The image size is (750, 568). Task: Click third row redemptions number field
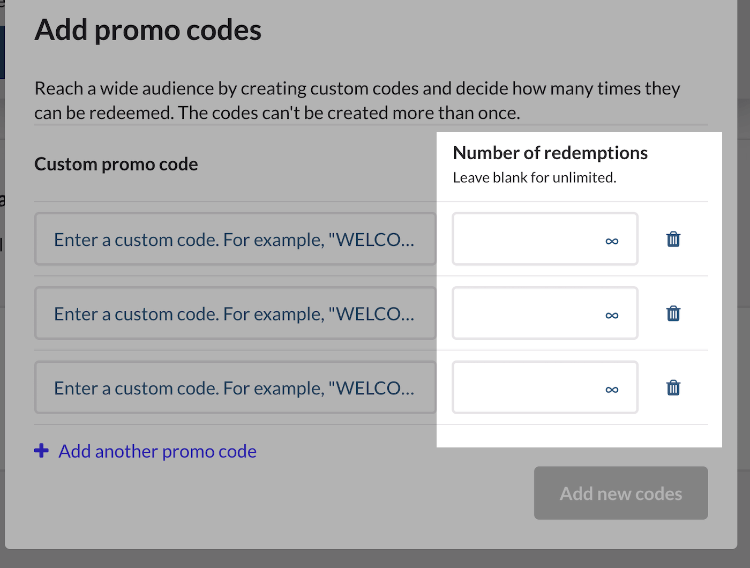pyautogui.click(x=528, y=387)
